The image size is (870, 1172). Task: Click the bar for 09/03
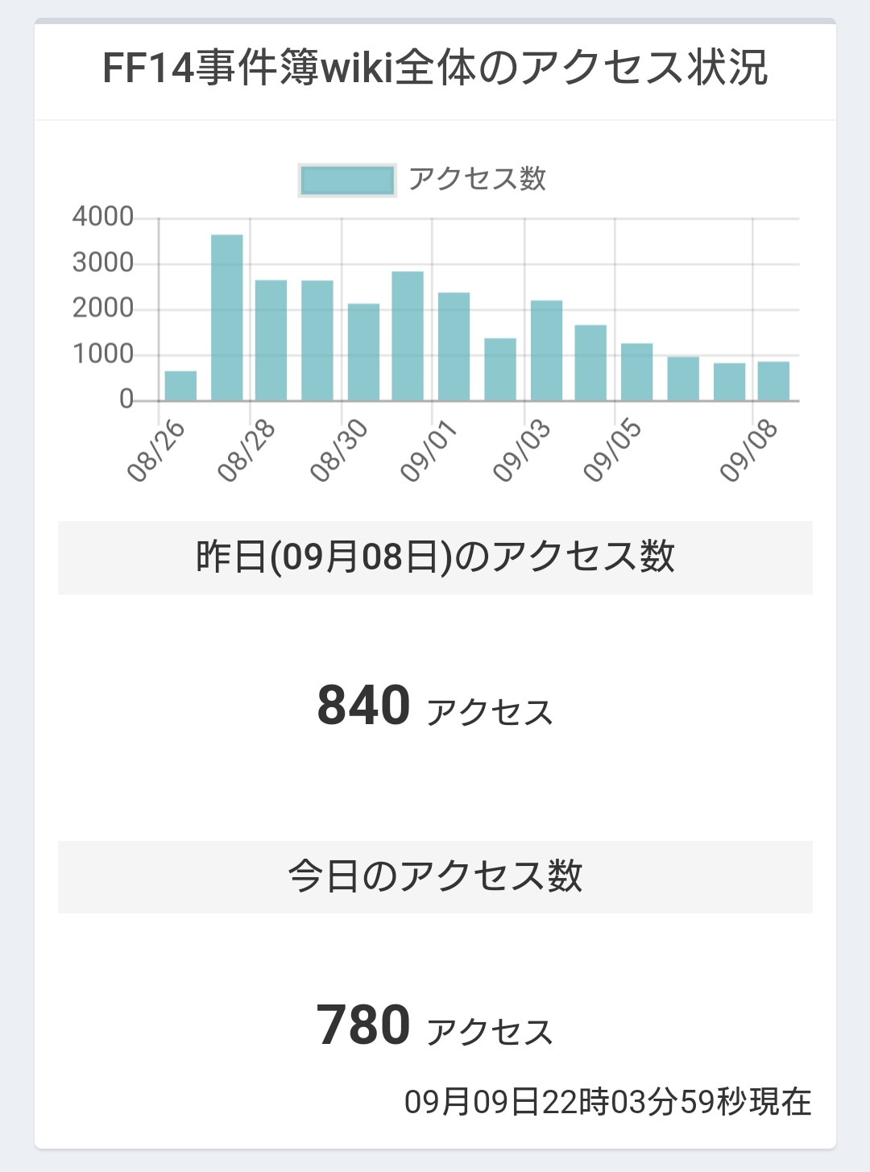click(546, 350)
